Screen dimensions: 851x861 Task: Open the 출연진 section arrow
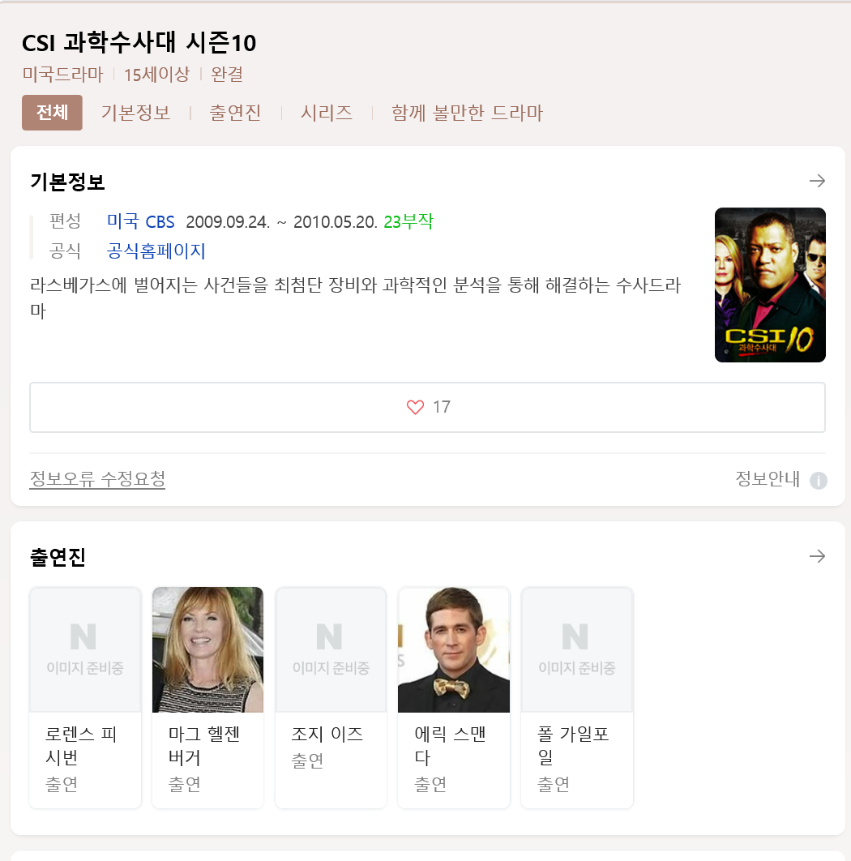(817, 556)
